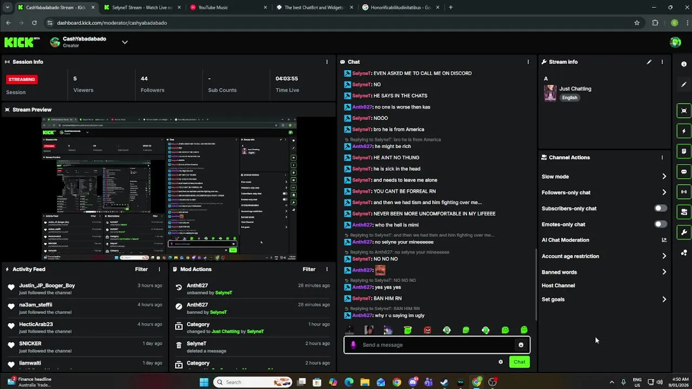Click the note/document sidebar icon
This screenshot has height=389, width=692.
tap(684, 151)
